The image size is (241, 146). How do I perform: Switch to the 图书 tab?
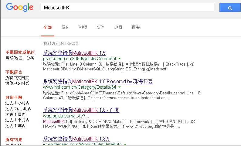pyautogui.click(x=136, y=27)
